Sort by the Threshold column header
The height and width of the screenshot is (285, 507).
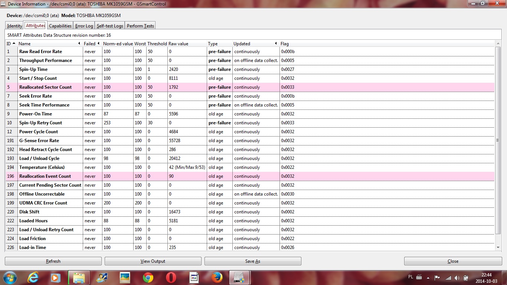[x=157, y=44]
